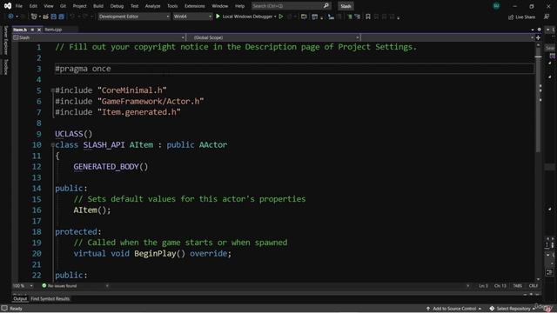Open the member navigation dropdown right of (Global Scope)
Screen dimensions: 557x313
click(x=447, y=37)
